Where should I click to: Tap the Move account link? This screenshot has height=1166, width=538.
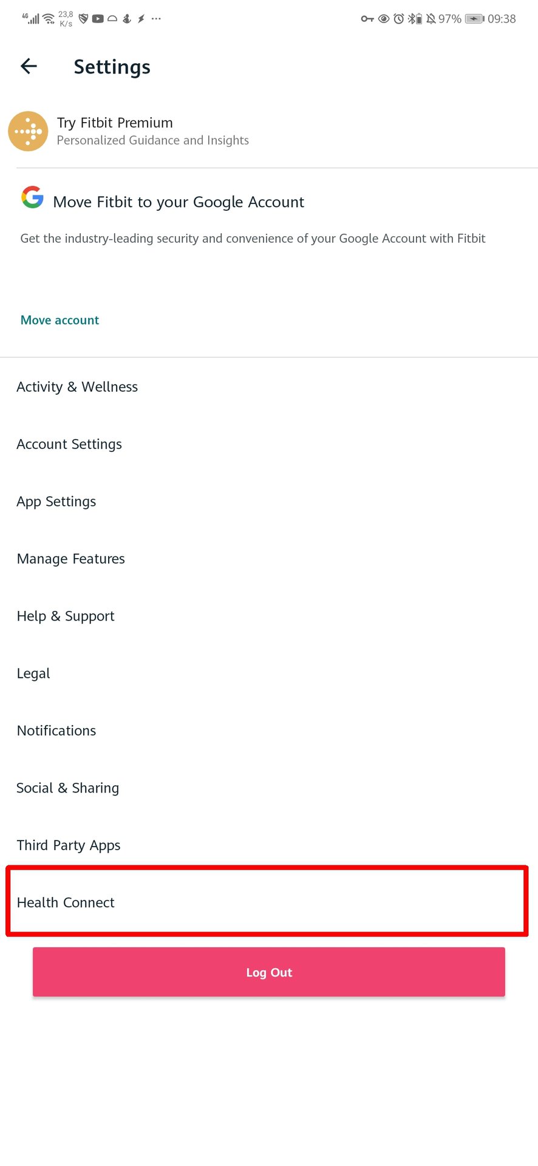pyautogui.click(x=60, y=320)
